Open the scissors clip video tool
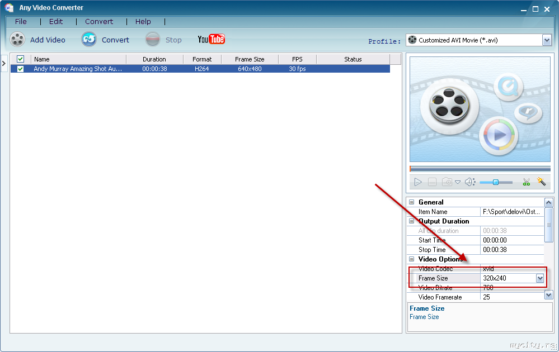Viewport: 559px width, 352px height. pyautogui.click(x=526, y=182)
